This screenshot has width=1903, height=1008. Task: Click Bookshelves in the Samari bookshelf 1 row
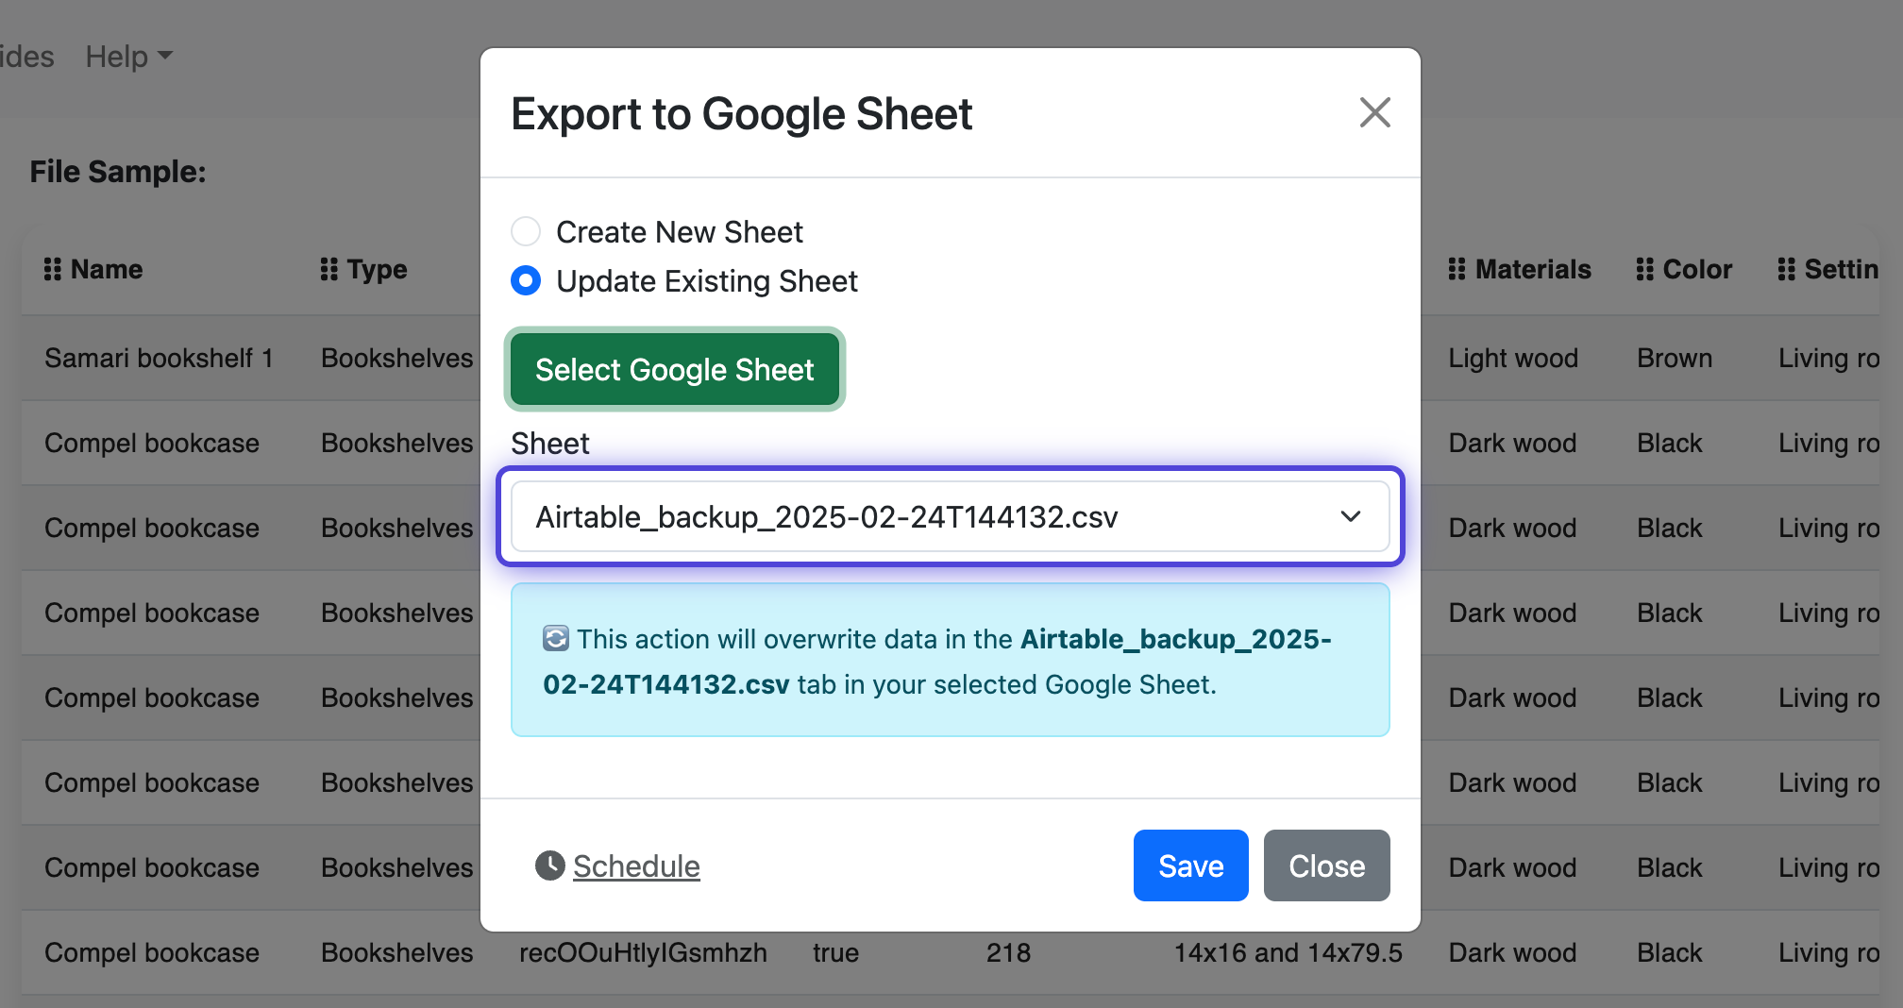pos(396,358)
